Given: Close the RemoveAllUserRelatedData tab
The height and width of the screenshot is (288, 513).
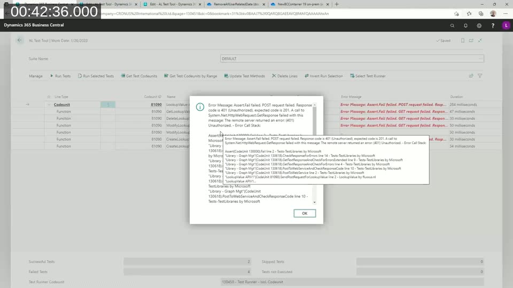Looking at the screenshot, I should (x=263, y=4).
